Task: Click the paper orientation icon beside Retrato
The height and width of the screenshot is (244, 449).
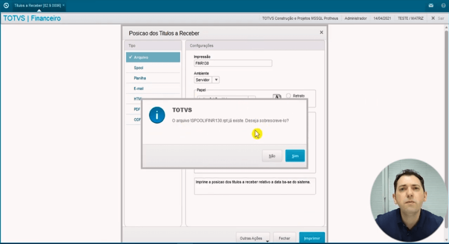Action: pyautogui.click(x=277, y=97)
